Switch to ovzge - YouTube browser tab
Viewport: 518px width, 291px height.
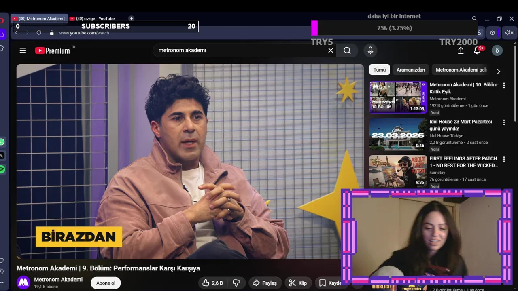coord(95,19)
